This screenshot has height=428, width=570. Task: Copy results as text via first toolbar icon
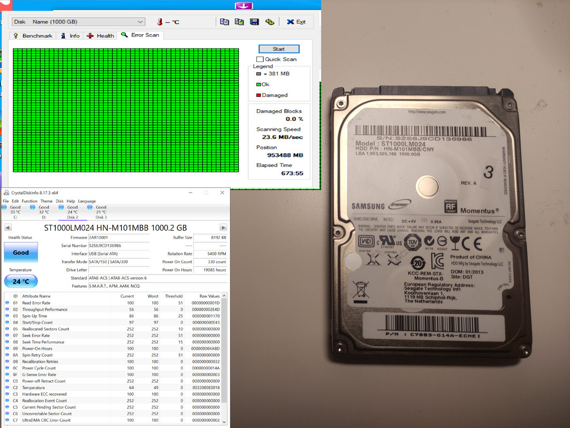click(225, 22)
